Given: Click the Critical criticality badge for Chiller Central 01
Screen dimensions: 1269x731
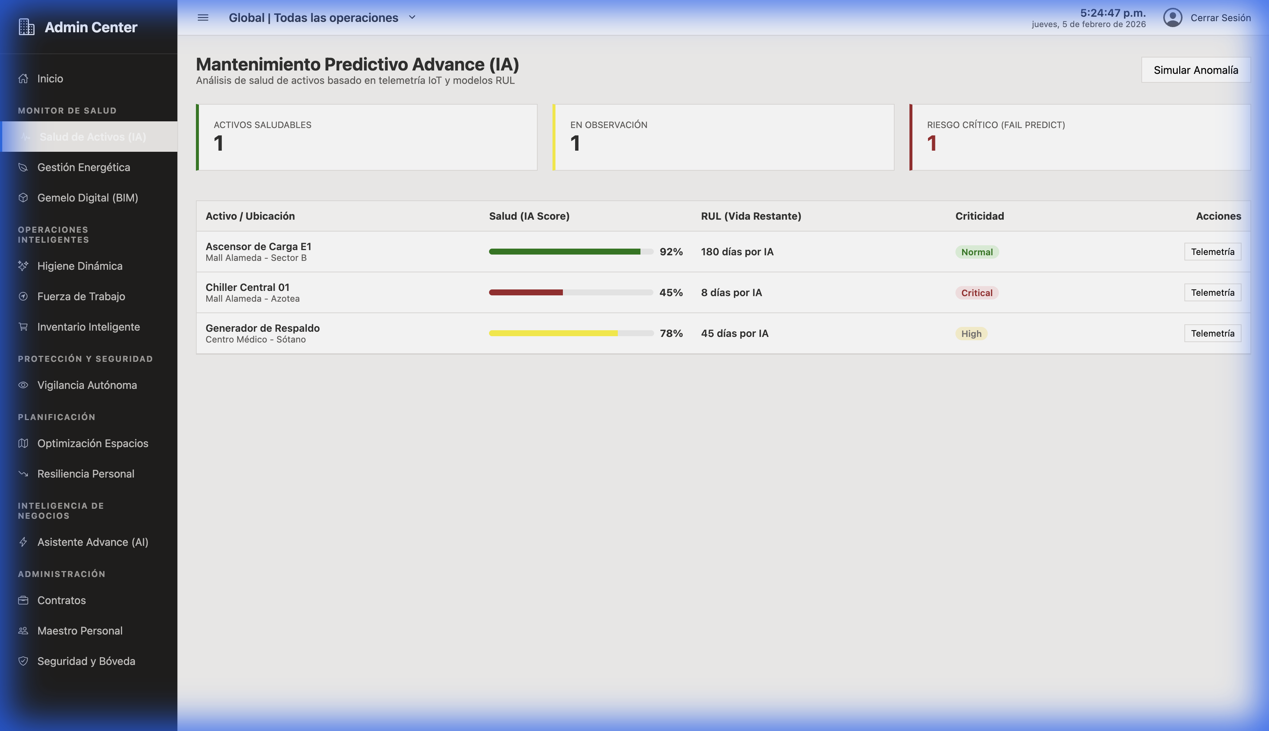Looking at the screenshot, I should coord(976,292).
